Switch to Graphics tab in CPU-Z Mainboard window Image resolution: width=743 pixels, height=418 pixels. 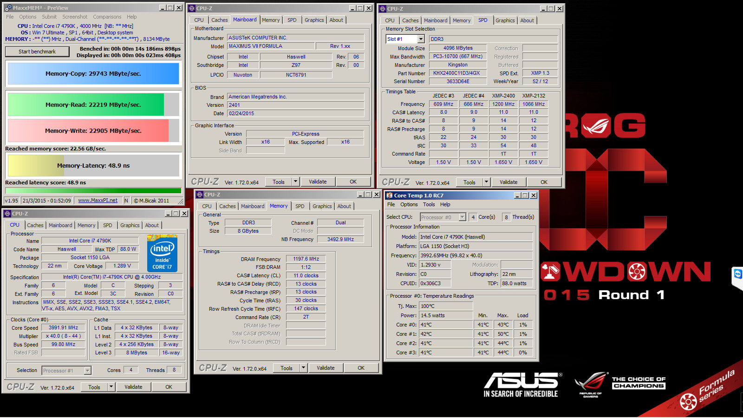(x=314, y=20)
